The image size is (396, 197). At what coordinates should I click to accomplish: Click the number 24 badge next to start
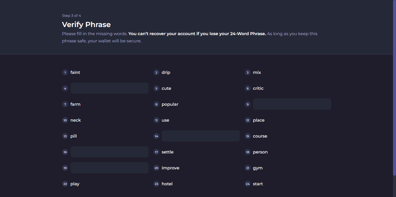pos(247,184)
